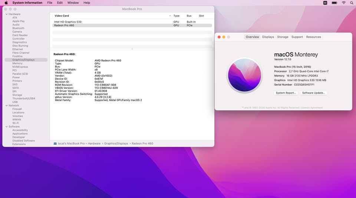Screen dimensions: 356x198
Task: Switch to the Storage tab
Action: coord(283,37)
